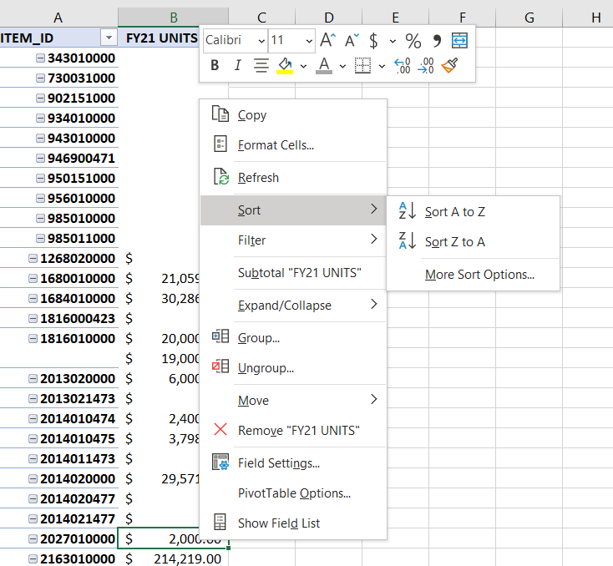Image resolution: width=613 pixels, height=566 pixels.
Task: Open PivotTable Options
Action: [293, 493]
